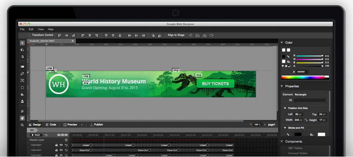The width and height of the screenshot is (353, 157).
Task: Toggle visibility eye of second canvas layer
Action: click(61, 150)
